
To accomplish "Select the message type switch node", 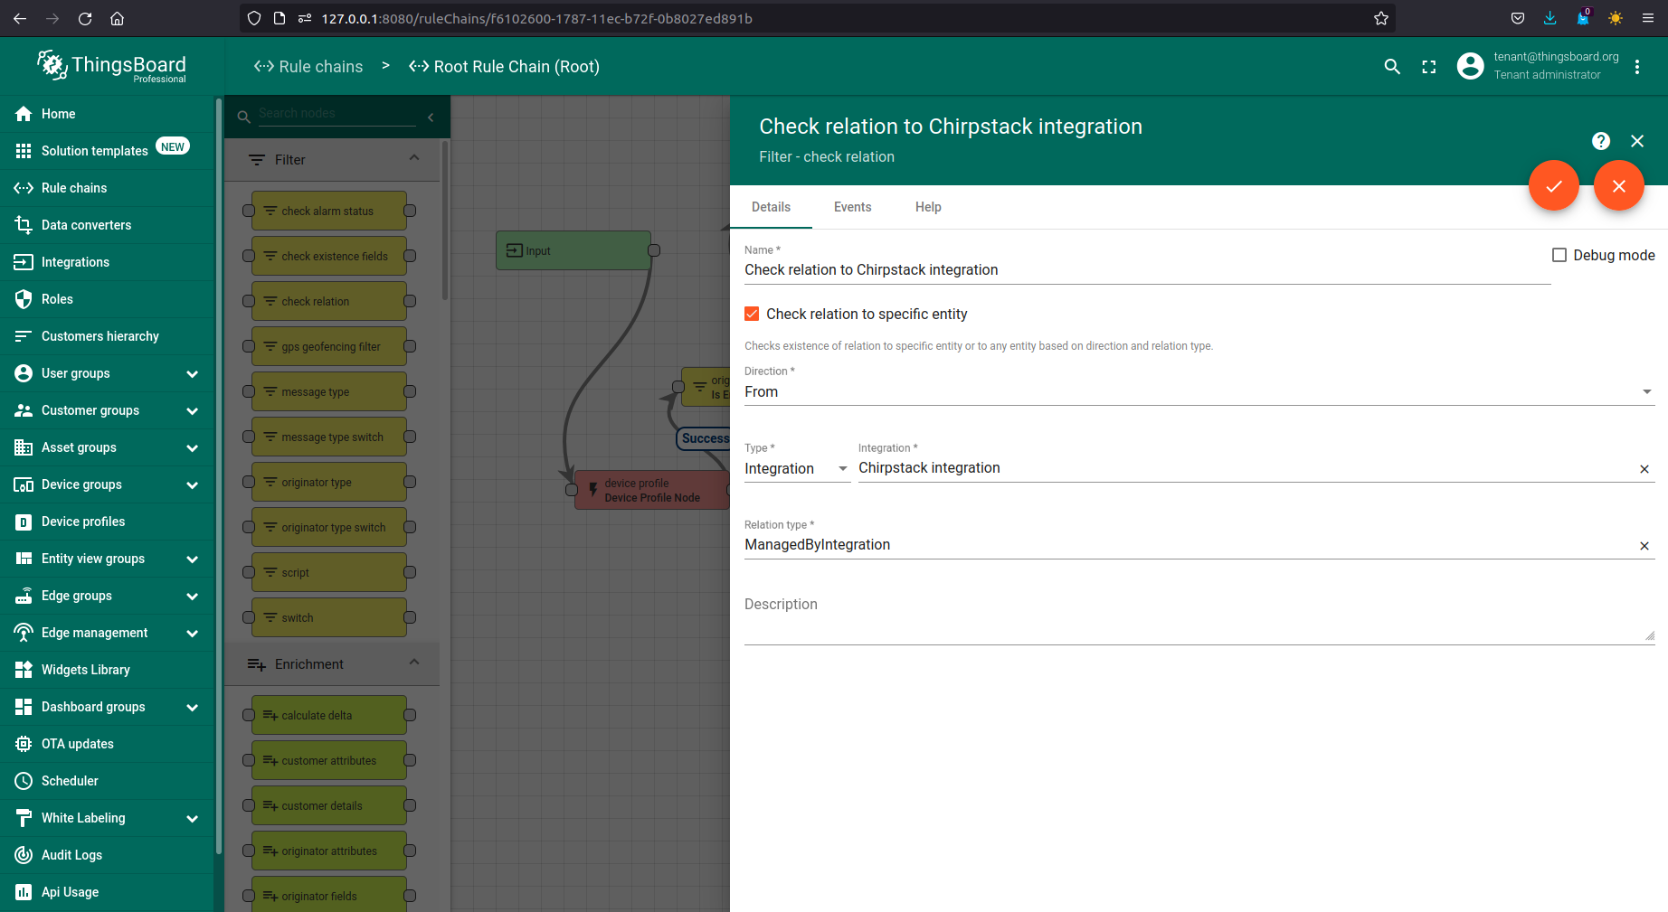I will 329,437.
